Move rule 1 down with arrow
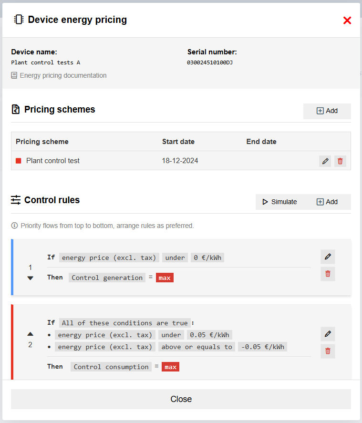The width and height of the screenshot is (362, 423). [x=31, y=278]
